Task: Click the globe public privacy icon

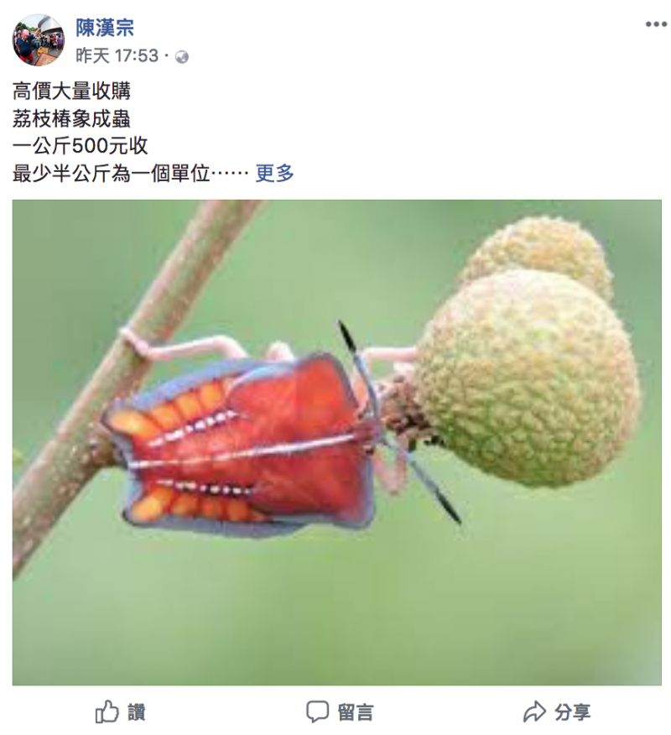Action: click(x=182, y=57)
